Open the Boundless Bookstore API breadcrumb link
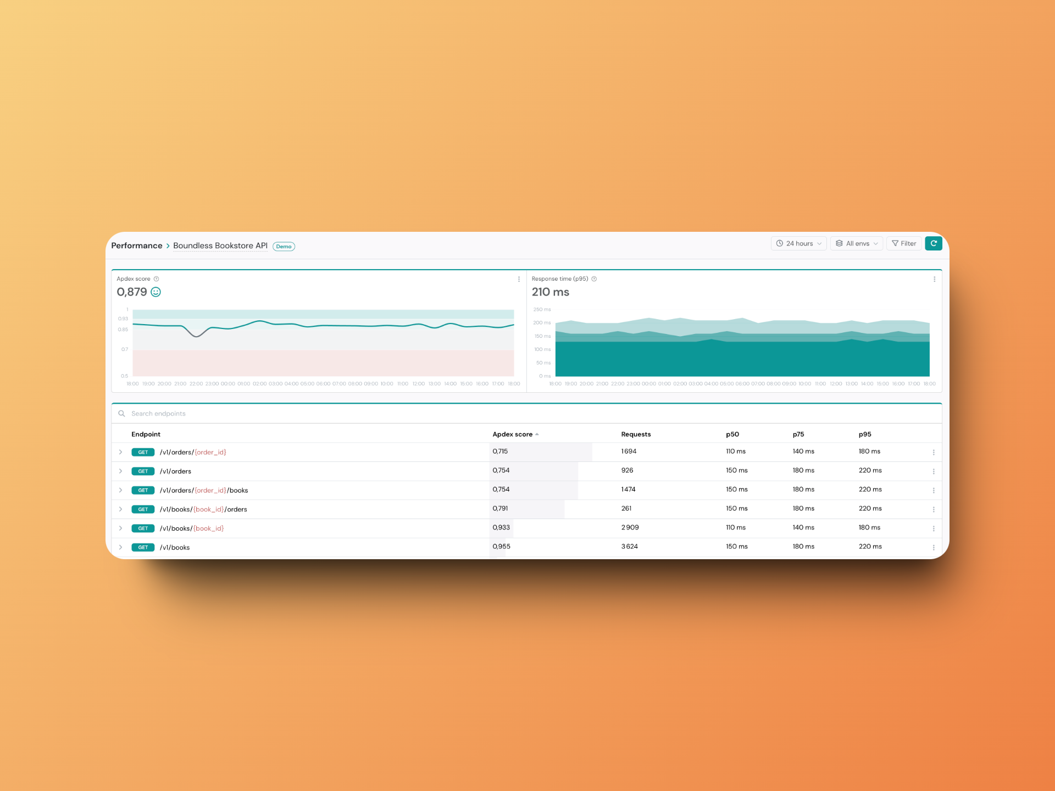 tap(220, 246)
